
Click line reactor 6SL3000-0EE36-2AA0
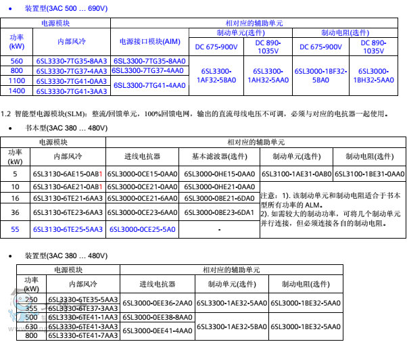(158, 303)
